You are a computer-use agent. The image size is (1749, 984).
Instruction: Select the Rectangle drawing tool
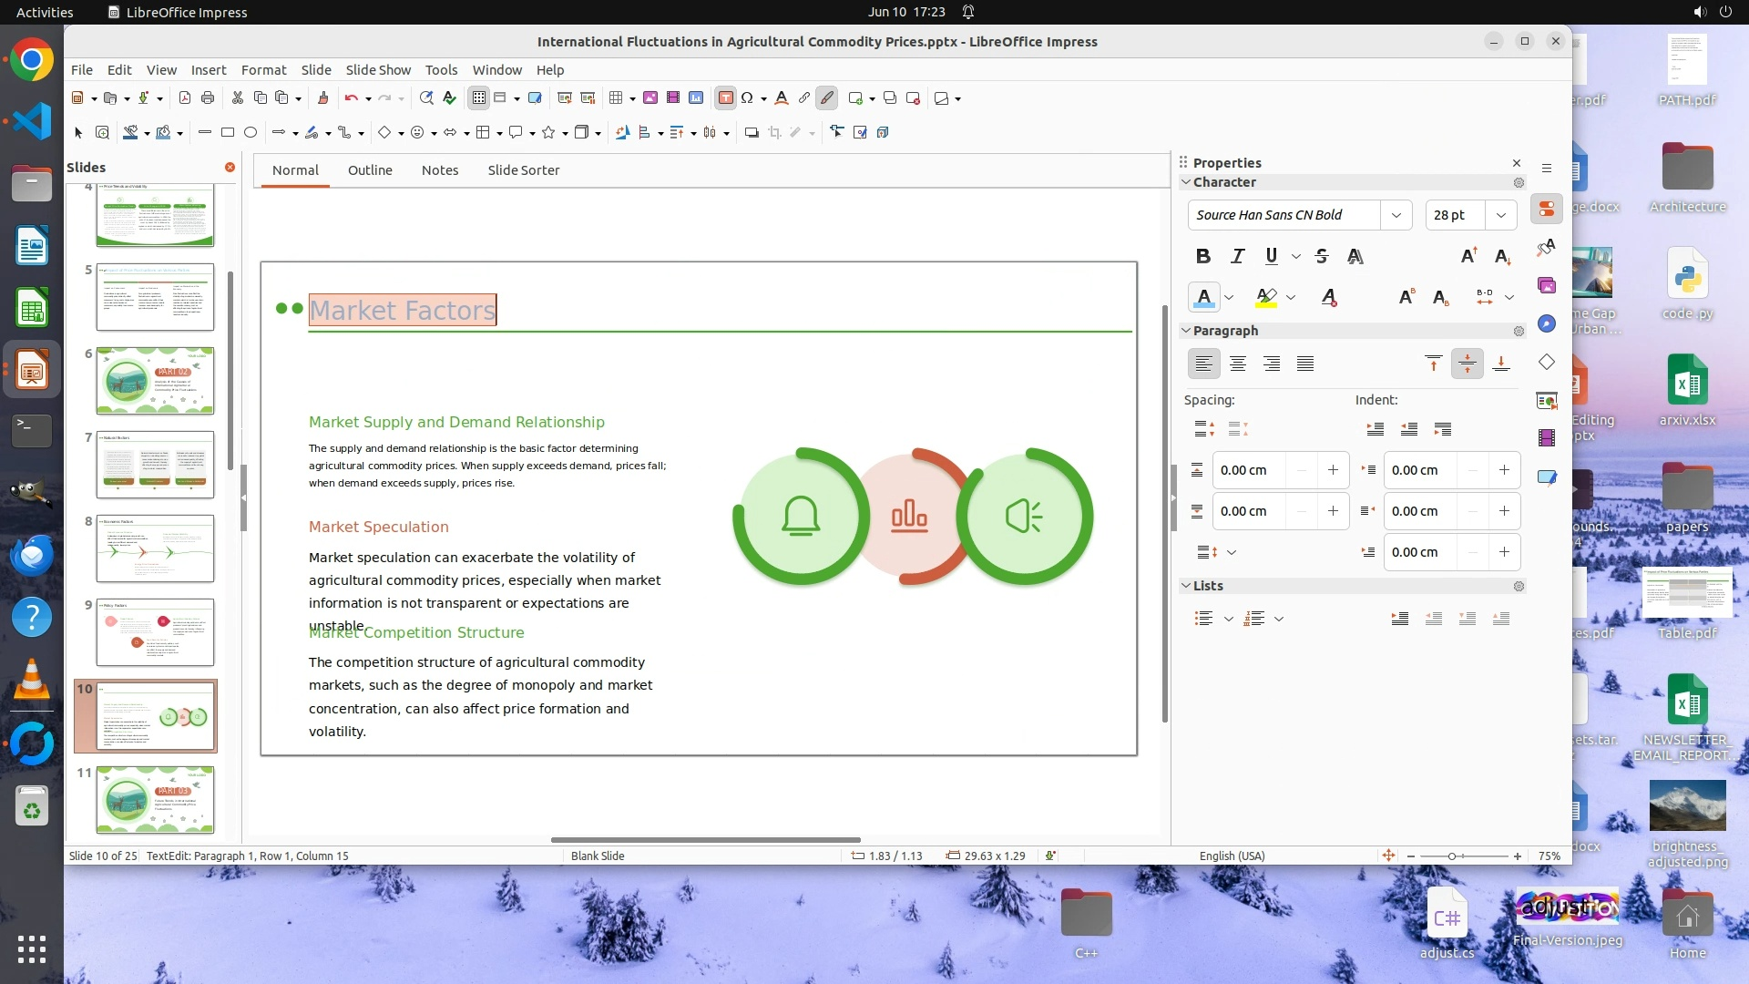click(228, 133)
